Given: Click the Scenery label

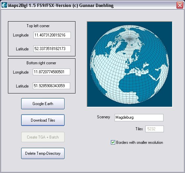Looking at the screenshot, I should [x=104, y=117].
